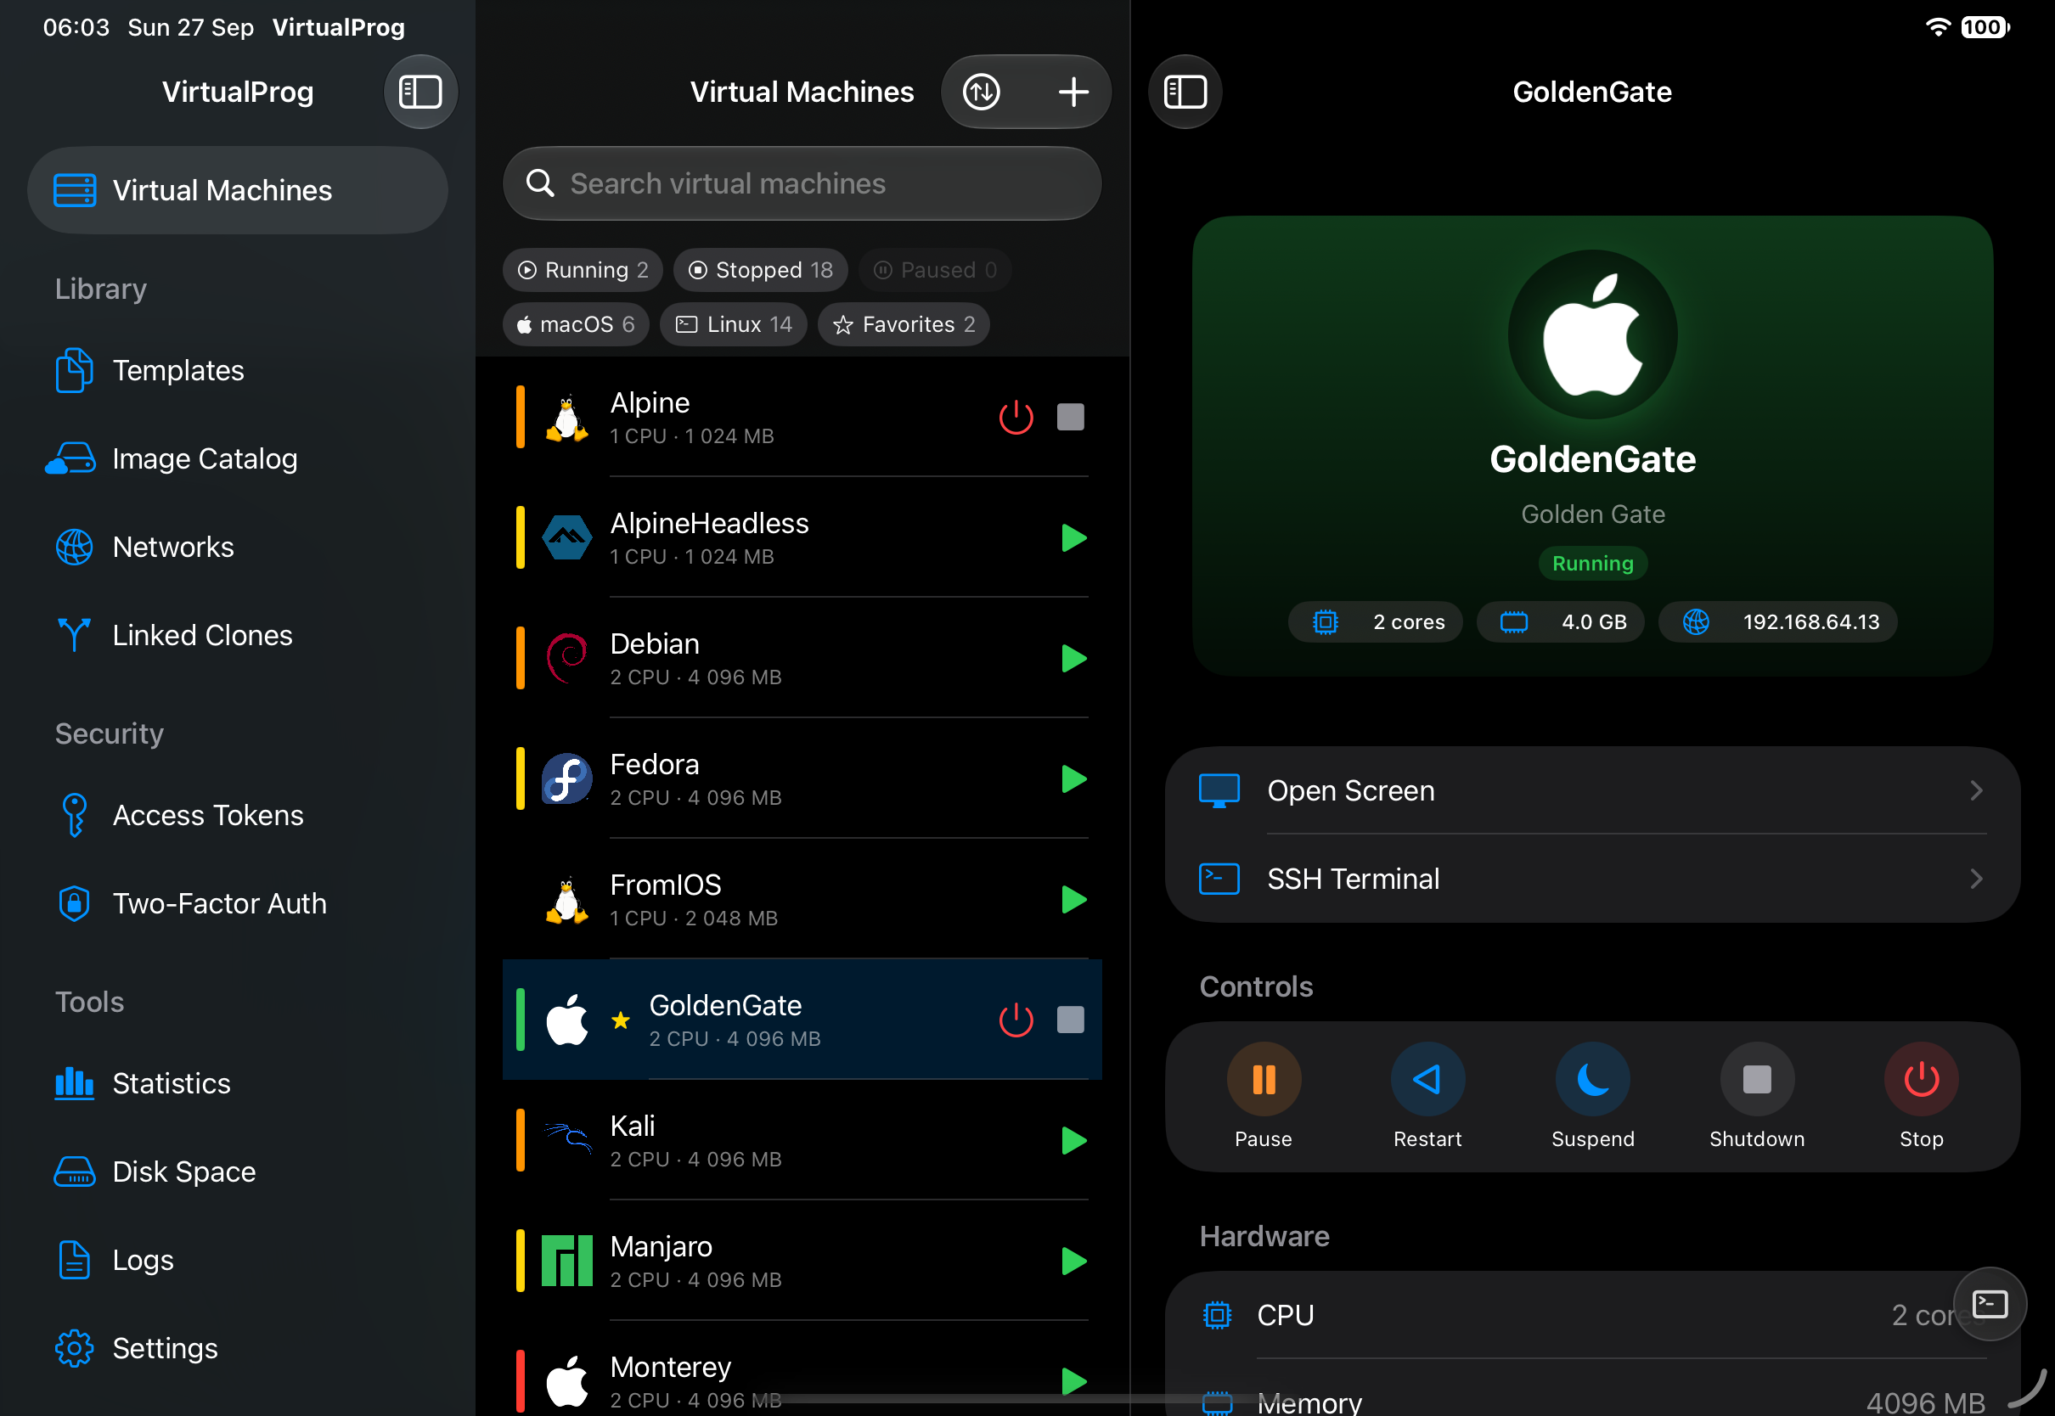This screenshot has height=1416, width=2055.
Task: Click the Running status badge
Action: 1593,564
